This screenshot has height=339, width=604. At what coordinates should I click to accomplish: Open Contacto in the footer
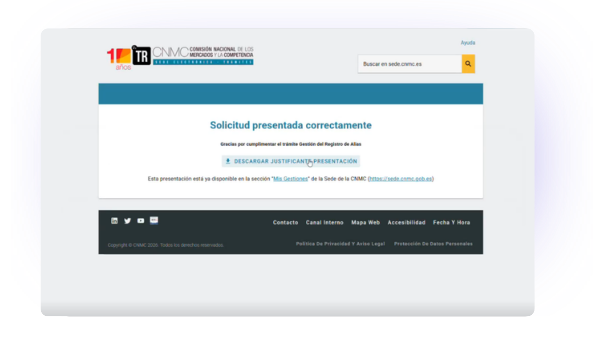(285, 223)
